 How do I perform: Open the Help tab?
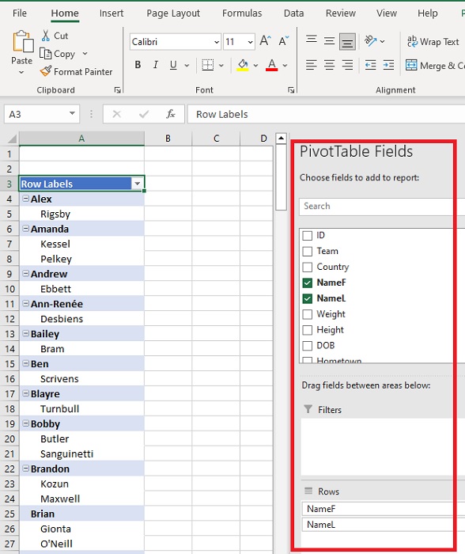(428, 13)
